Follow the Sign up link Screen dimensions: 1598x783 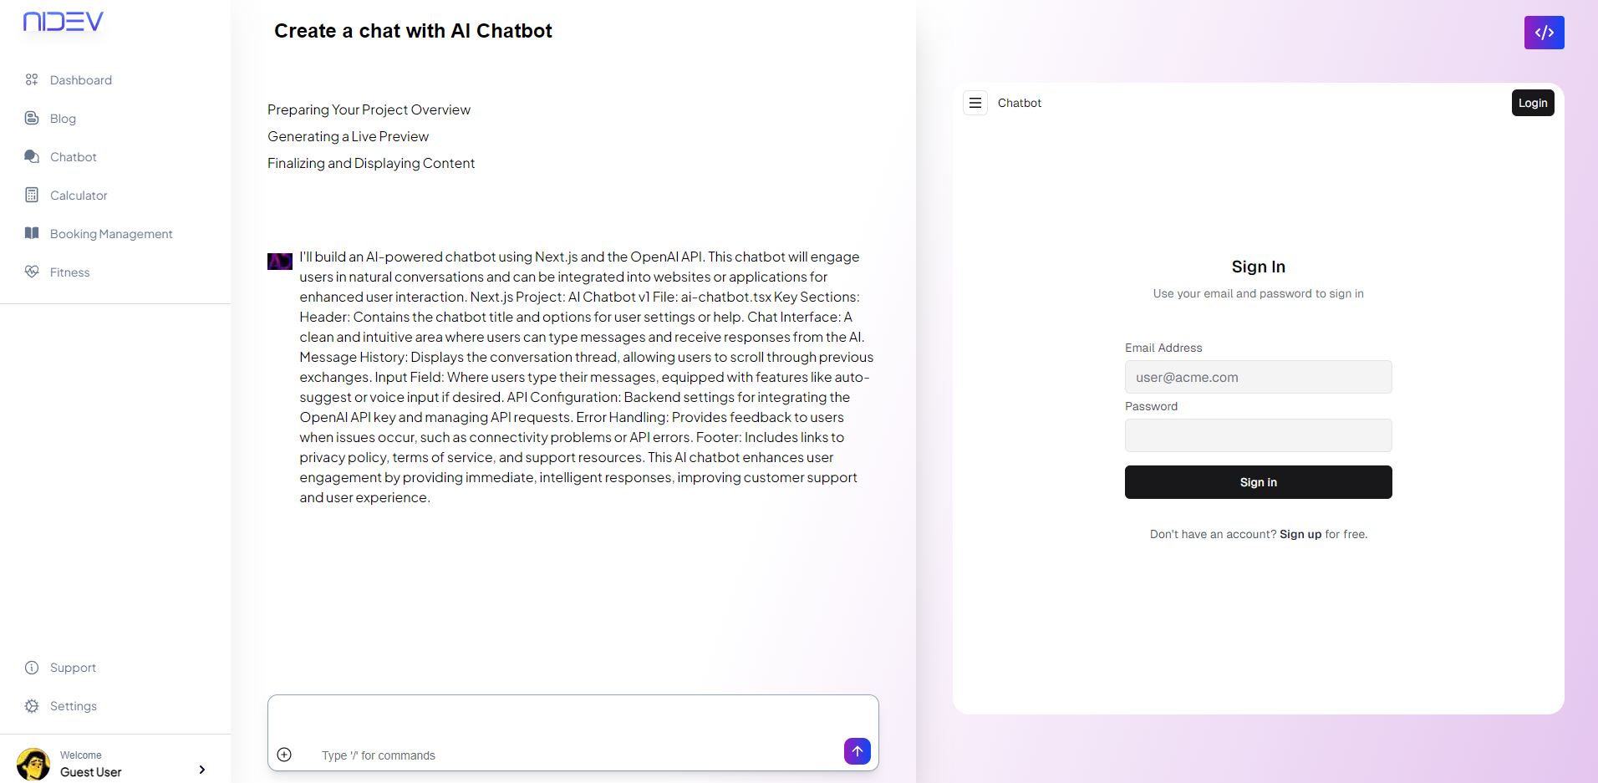pos(1300,534)
